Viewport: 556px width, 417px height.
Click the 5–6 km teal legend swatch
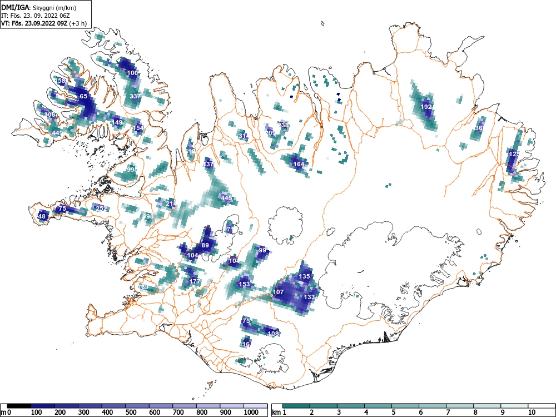tap(405, 406)
